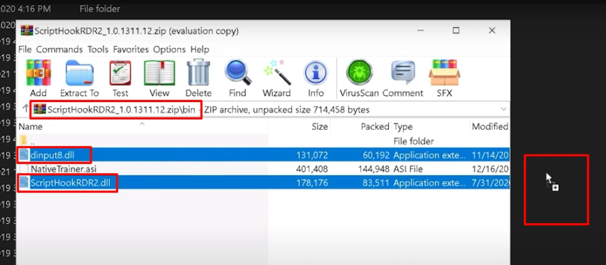Screen dimensions: 606x265
Task: Click the 'ASI File' type cell
Action: tap(408, 169)
